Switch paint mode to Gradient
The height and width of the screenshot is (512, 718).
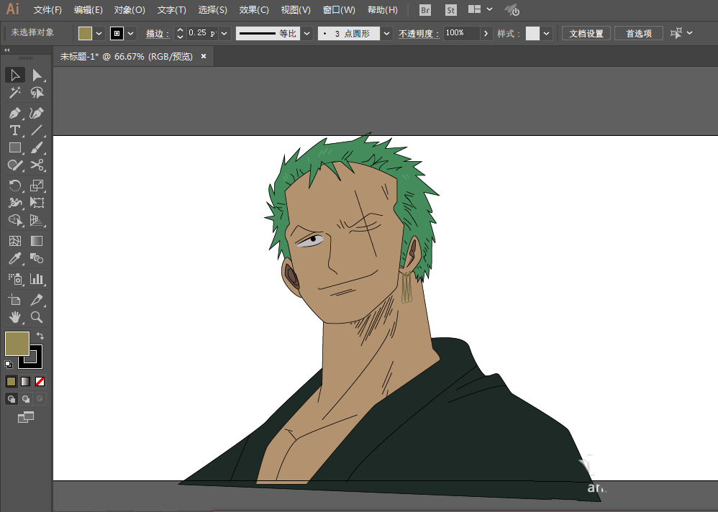coord(26,381)
